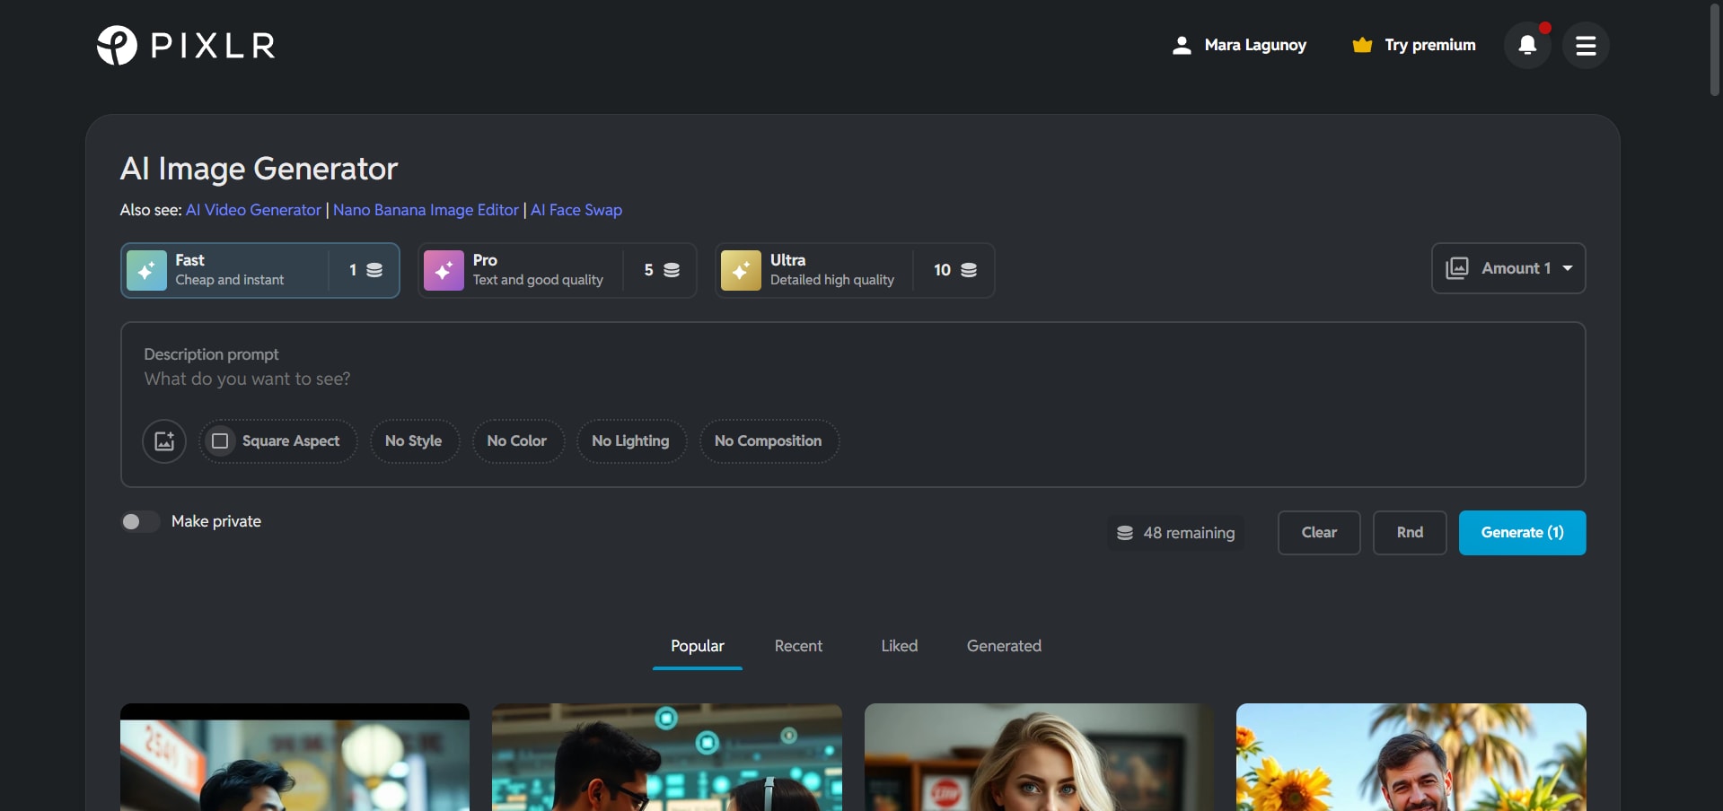Open the blonde woman thumbnail
Image resolution: width=1723 pixels, height=811 pixels.
click(1039, 757)
